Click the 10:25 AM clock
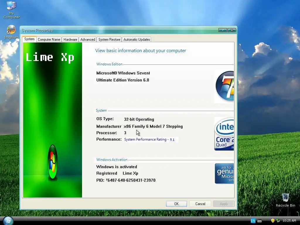This screenshot has width=300, height=225. 289,221
